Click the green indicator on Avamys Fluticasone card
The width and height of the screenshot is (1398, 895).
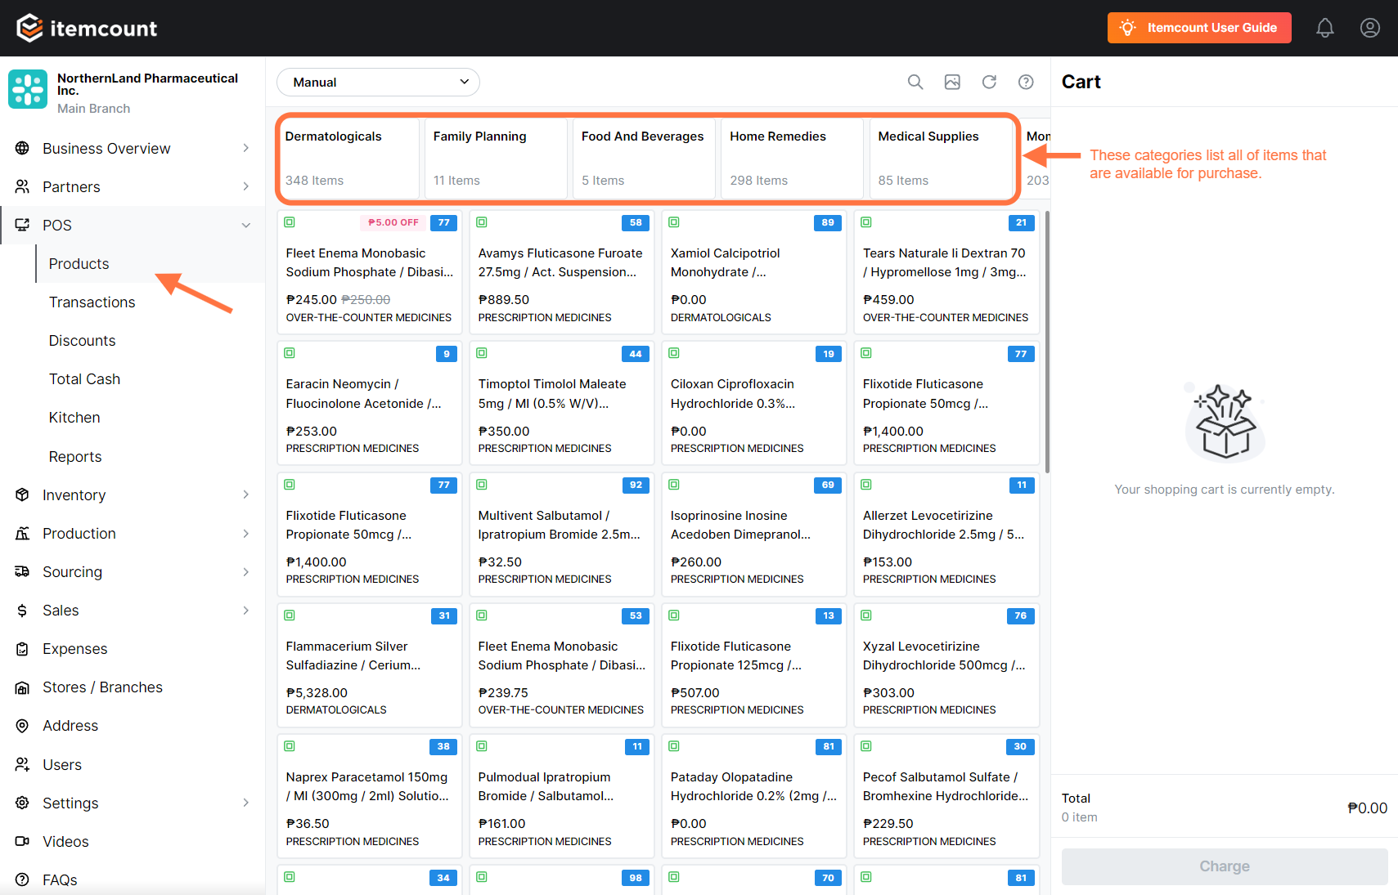pyautogui.click(x=482, y=222)
